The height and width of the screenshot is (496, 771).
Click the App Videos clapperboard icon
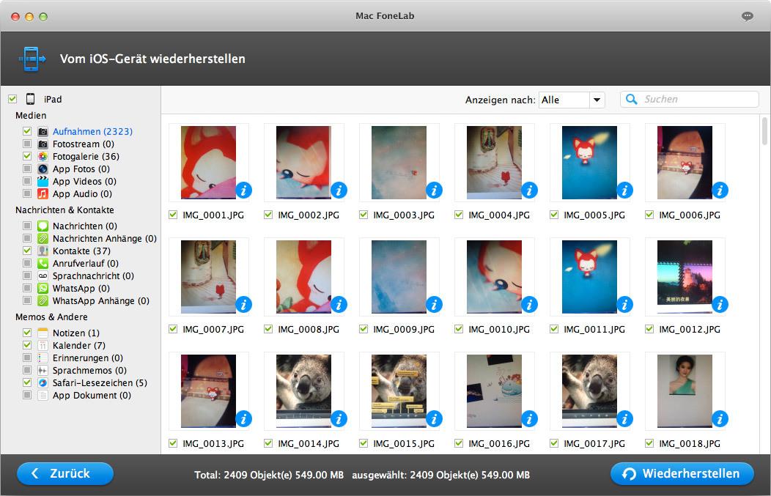coord(43,182)
